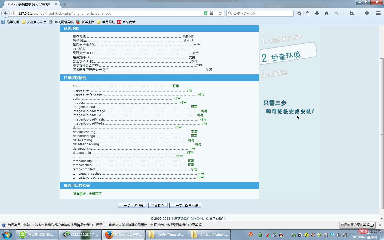
Task: Dismiss the Firefox data sharing notification
Action: click(x=380, y=225)
